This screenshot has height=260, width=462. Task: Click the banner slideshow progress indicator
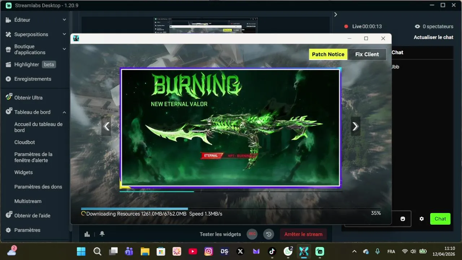pos(231,191)
